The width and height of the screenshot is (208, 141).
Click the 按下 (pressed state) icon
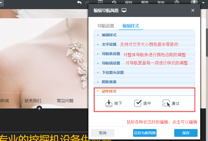tap(109, 103)
